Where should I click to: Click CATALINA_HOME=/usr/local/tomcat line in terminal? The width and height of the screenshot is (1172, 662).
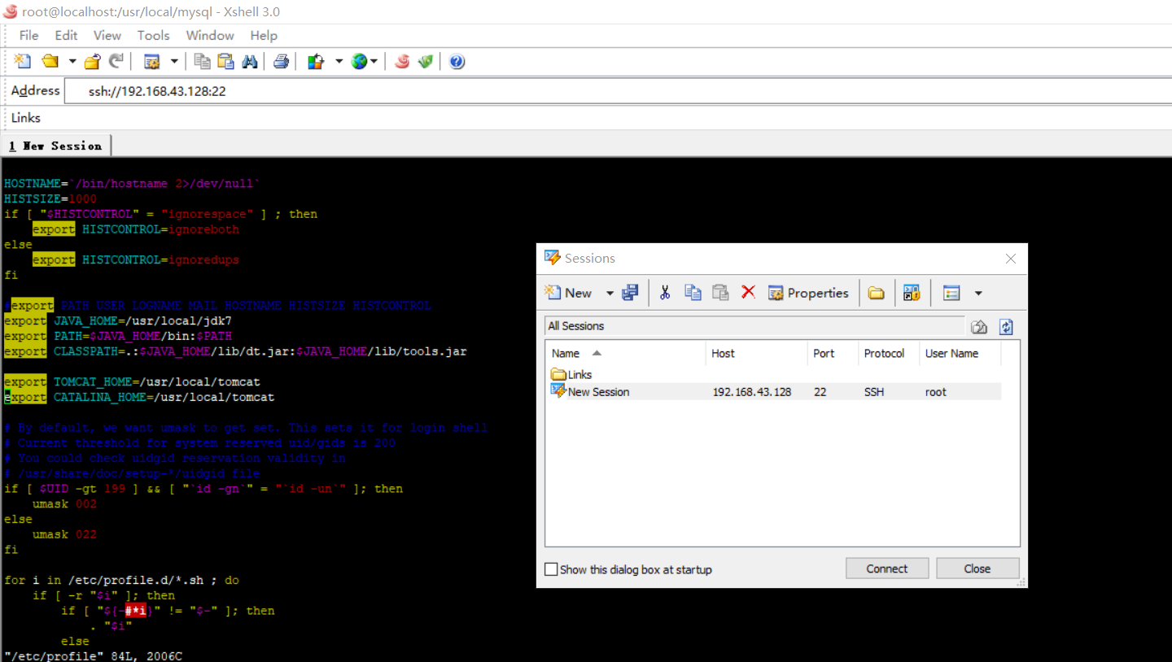pos(139,398)
